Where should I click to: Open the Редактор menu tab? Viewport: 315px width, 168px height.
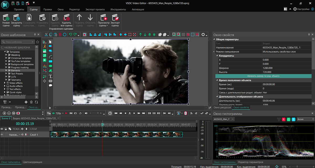coord(74,9)
